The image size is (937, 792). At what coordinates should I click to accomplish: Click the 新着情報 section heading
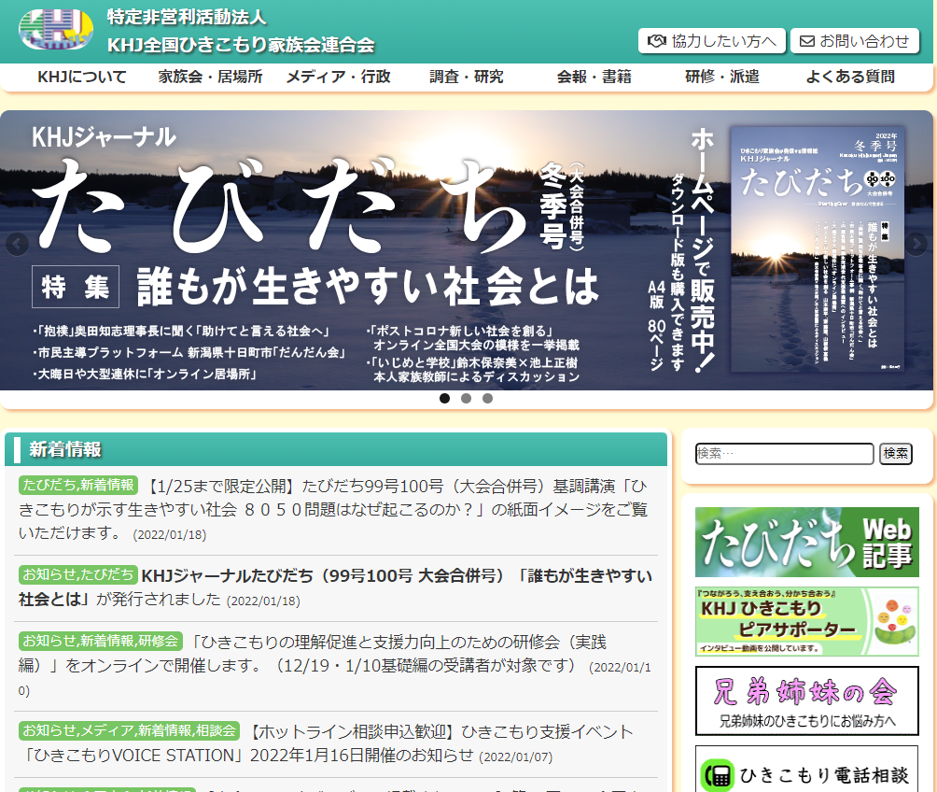pyautogui.click(x=65, y=449)
